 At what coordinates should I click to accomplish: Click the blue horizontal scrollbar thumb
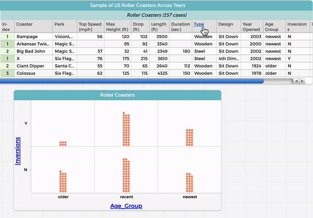132,81
